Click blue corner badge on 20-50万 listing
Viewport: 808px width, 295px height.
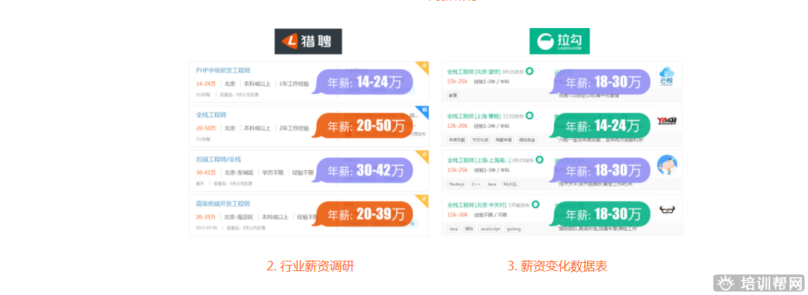tap(424, 110)
